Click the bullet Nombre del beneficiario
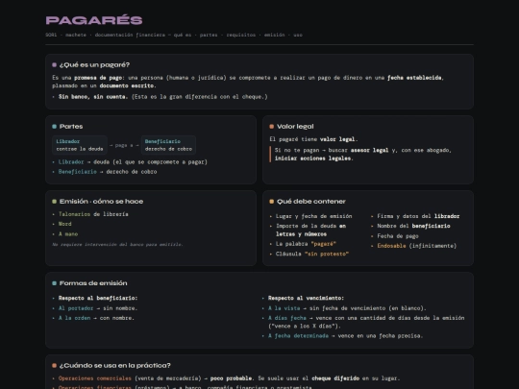The width and height of the screenshot is (519, 389). pos(413,226)
